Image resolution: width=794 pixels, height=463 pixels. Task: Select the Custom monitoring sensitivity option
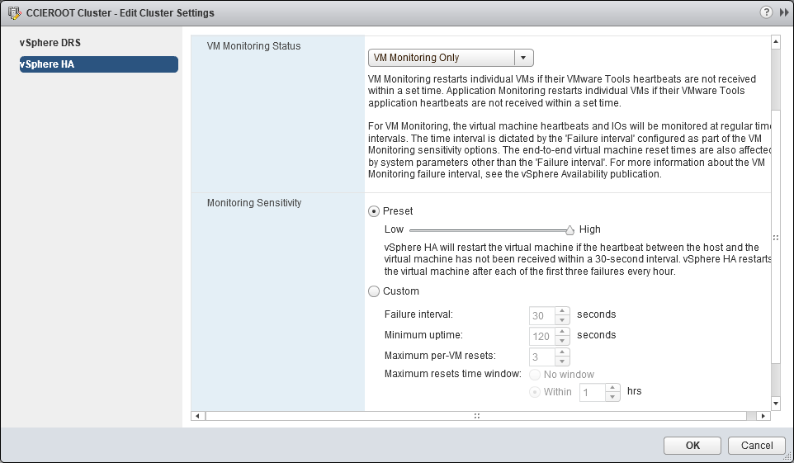tap(374, 291)
